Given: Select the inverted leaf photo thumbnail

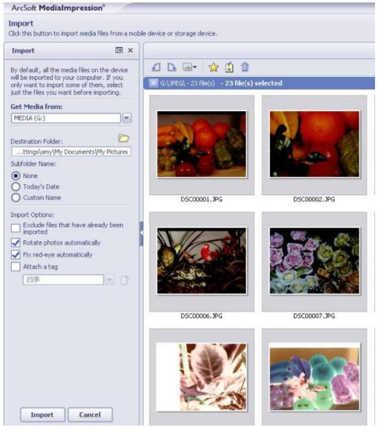Looking at the screenshot, I should [x=202, y=377].
